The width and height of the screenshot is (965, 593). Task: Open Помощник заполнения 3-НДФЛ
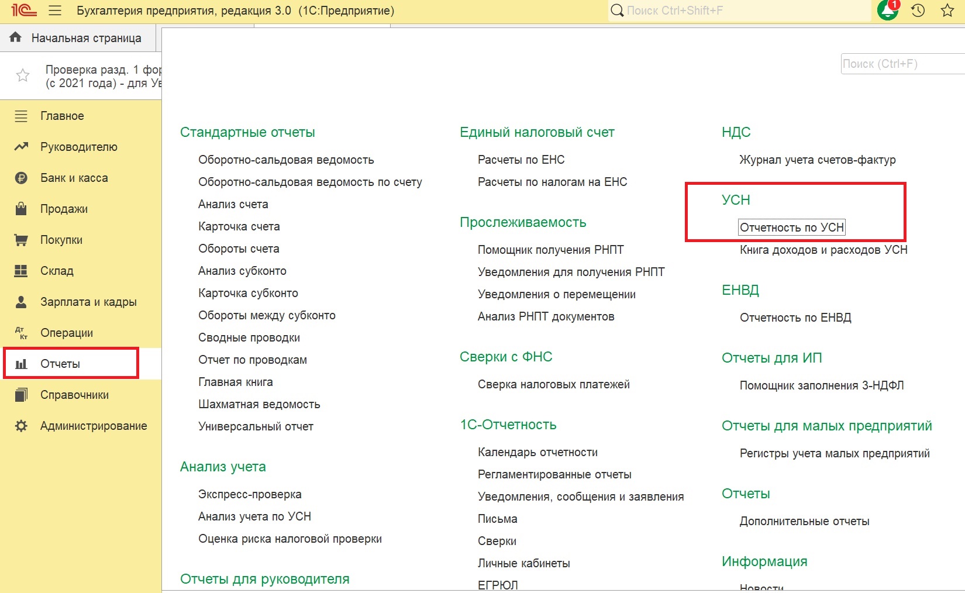coord(822,385)
